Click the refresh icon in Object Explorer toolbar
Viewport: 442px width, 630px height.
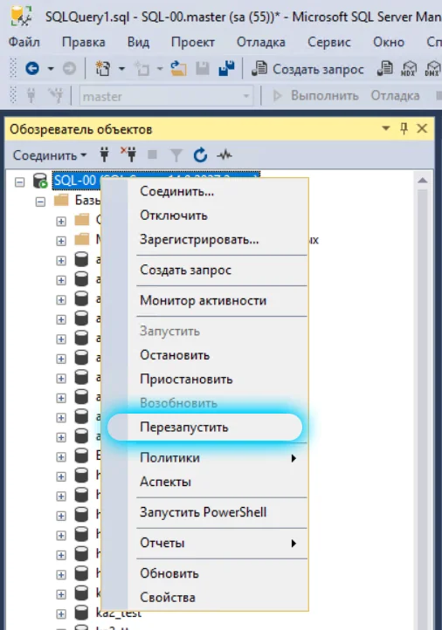coord(200,154)
